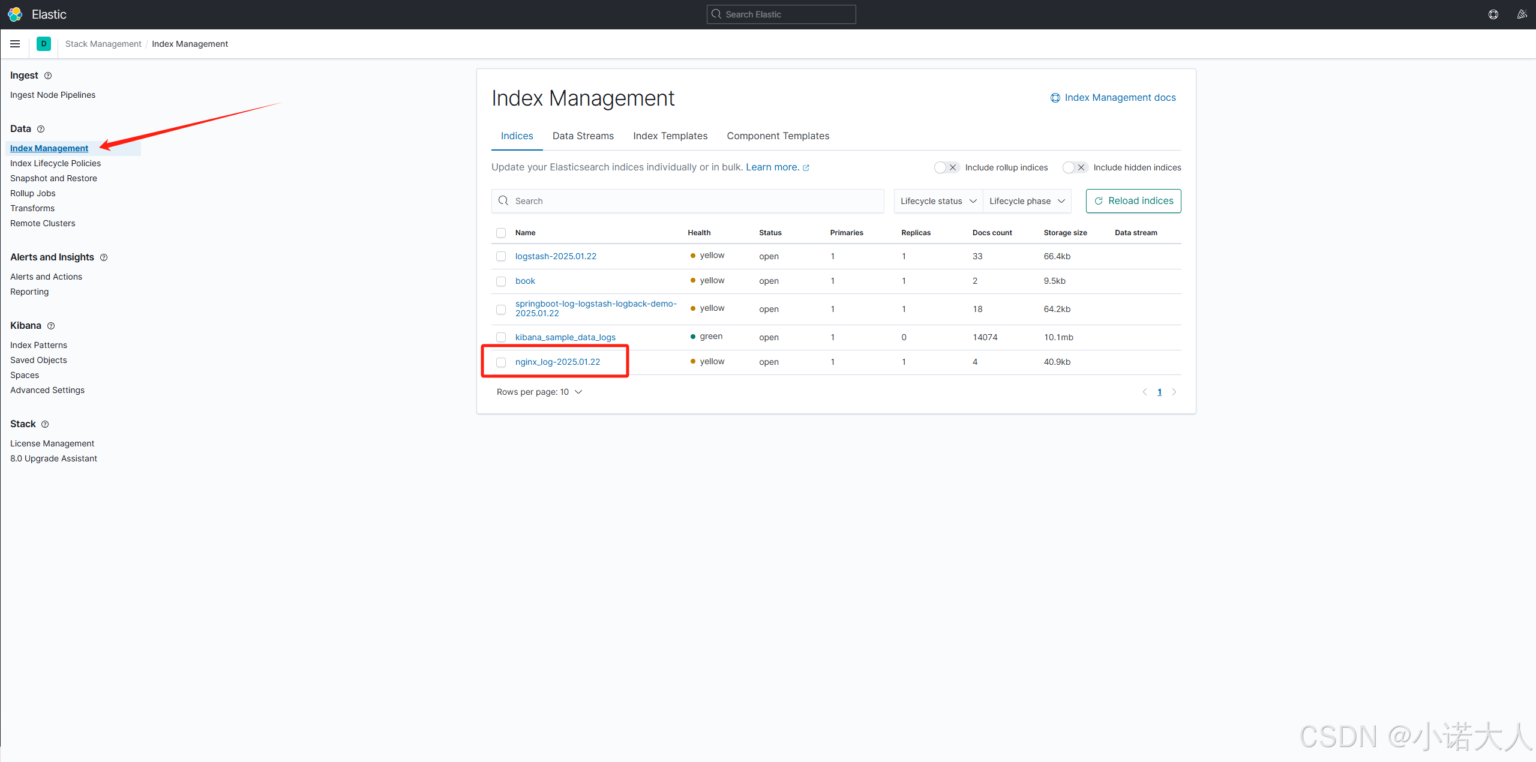Sort by Storage size column header
1536x762 pixels.
coord(1065,233)
